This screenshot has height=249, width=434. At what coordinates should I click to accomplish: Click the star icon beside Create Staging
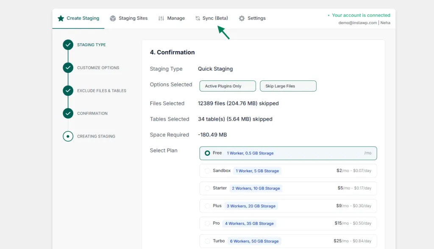point(61,18)
